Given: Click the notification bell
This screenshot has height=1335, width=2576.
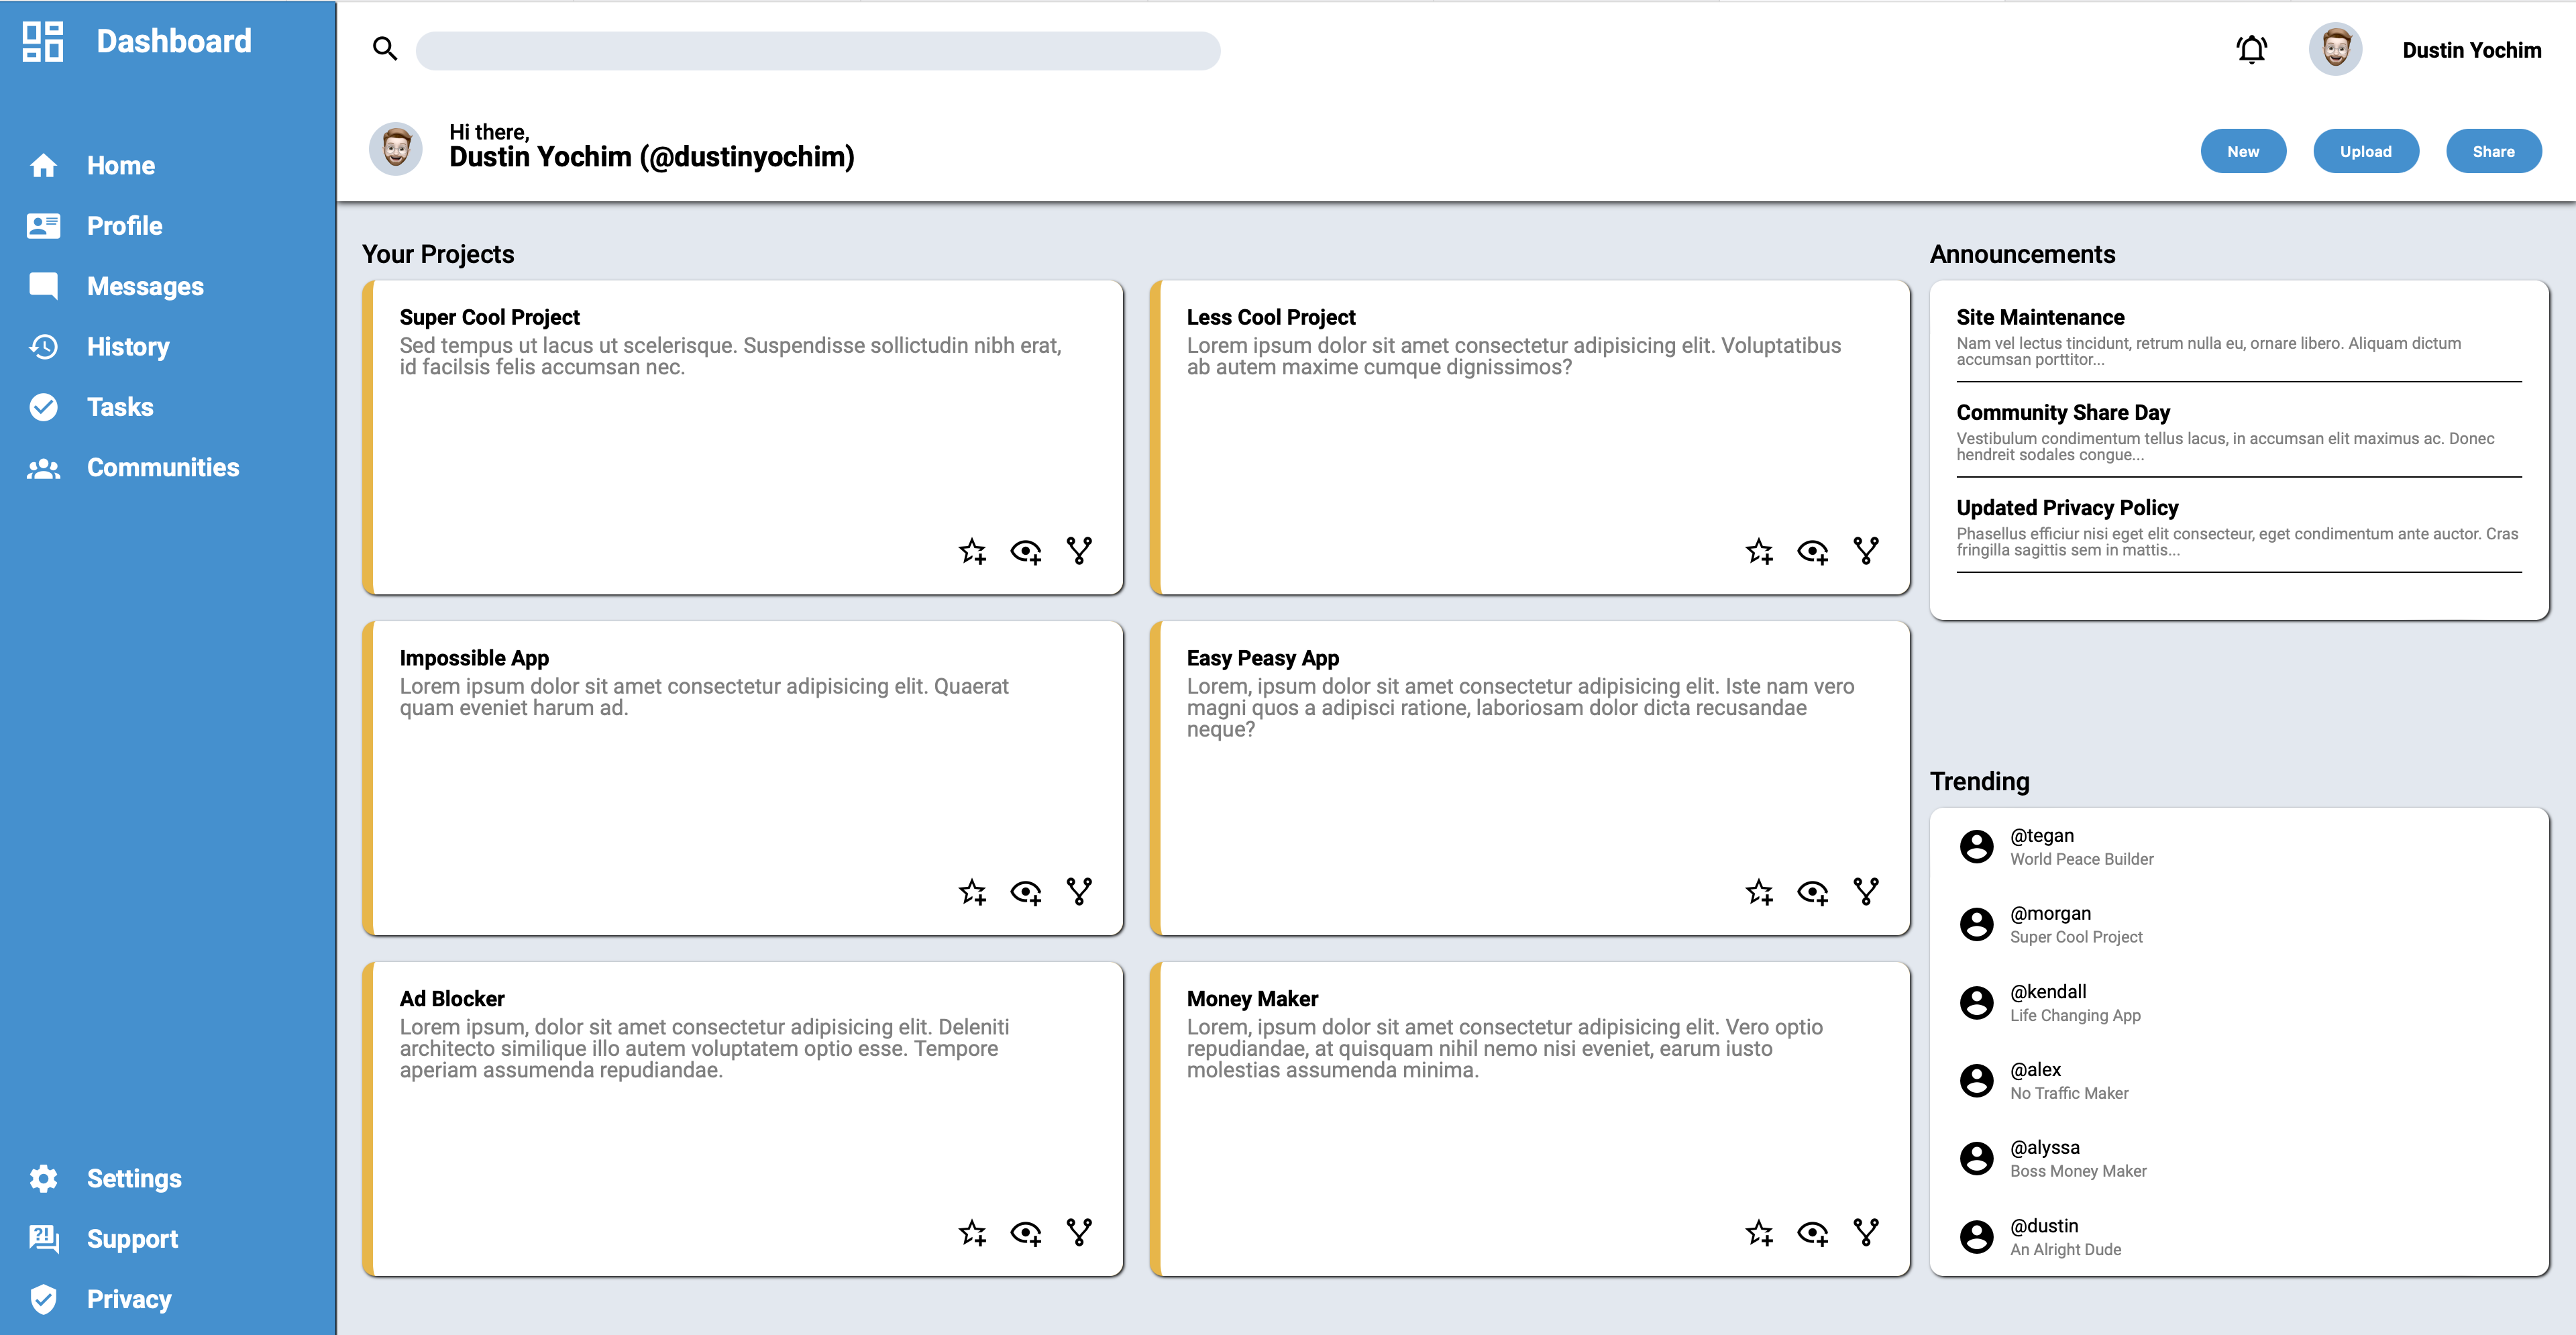Looking at the screenshot, I should [2251, 49].
